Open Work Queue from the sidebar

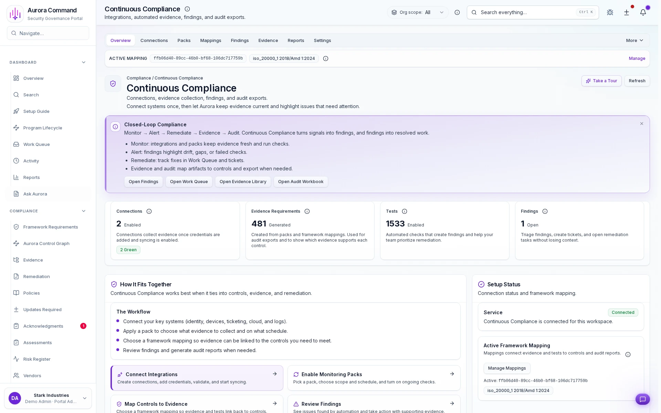[x=36, y=144]
